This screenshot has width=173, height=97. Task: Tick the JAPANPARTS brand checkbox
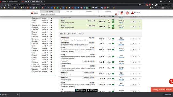pos(32,18)
